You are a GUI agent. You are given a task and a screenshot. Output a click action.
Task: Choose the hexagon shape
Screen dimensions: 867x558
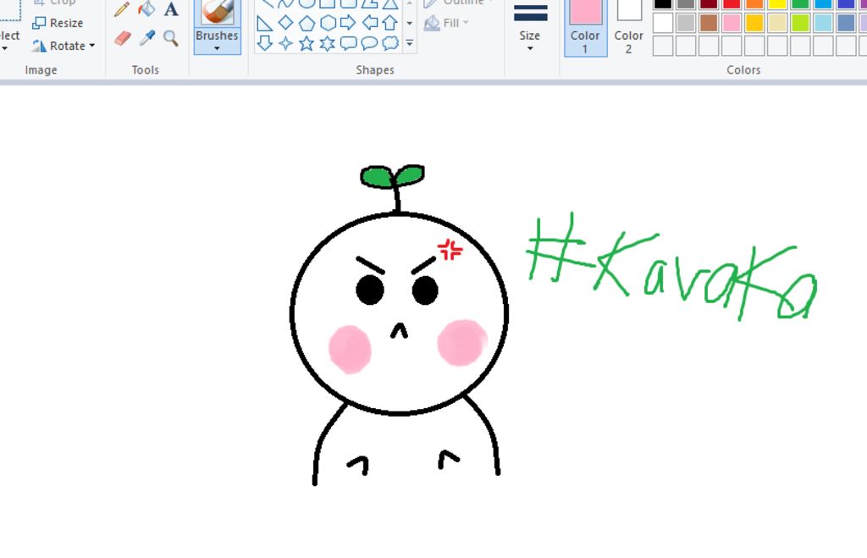point(328,23)
